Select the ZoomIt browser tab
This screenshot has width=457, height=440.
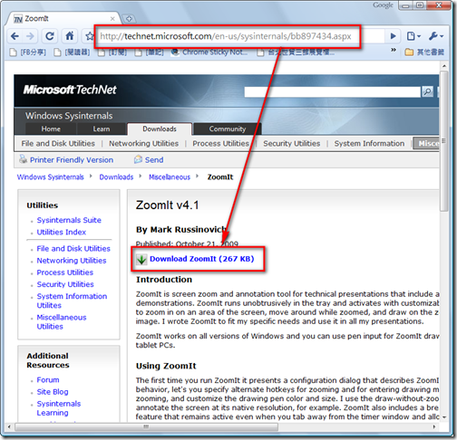click(x=63, y=19)
